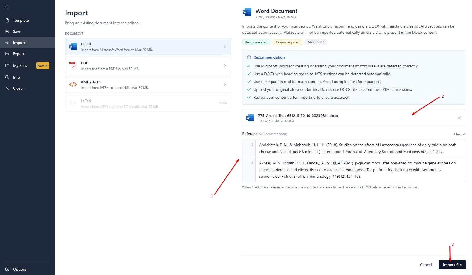Viewport: 472px width, 275px height.
Task: Click the Akhtar reference entry text
Action: [358, 170]
